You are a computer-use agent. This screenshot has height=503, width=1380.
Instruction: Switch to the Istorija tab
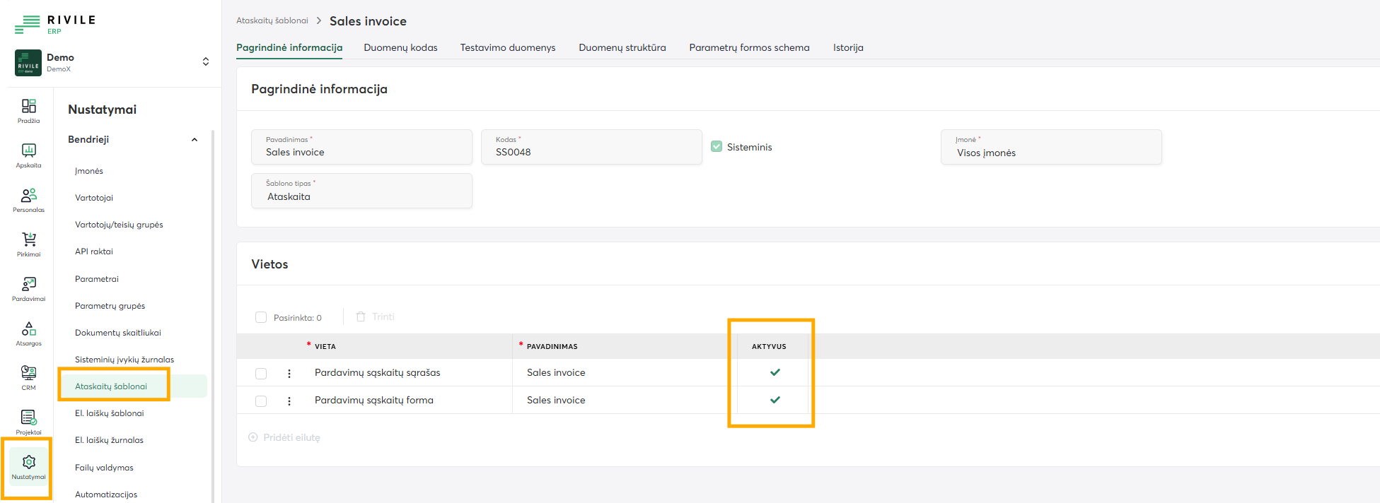point(848,48)
